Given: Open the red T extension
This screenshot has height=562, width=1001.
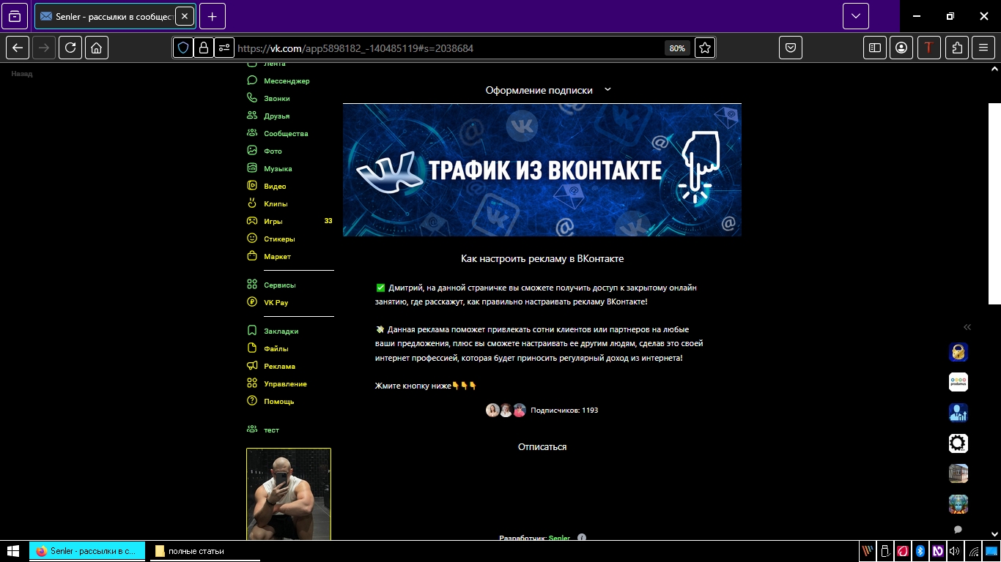Looking at the screenshot, I should coord(929,48).
